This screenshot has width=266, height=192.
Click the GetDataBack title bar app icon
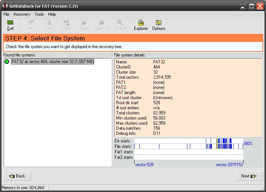pos(5,6)
